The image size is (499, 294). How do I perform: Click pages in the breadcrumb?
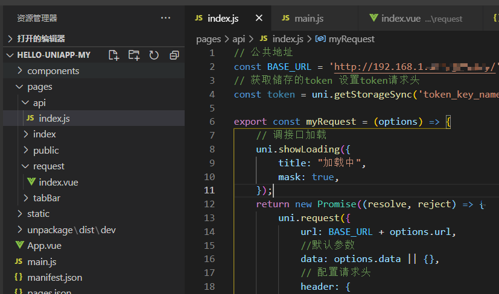[208, 39]
